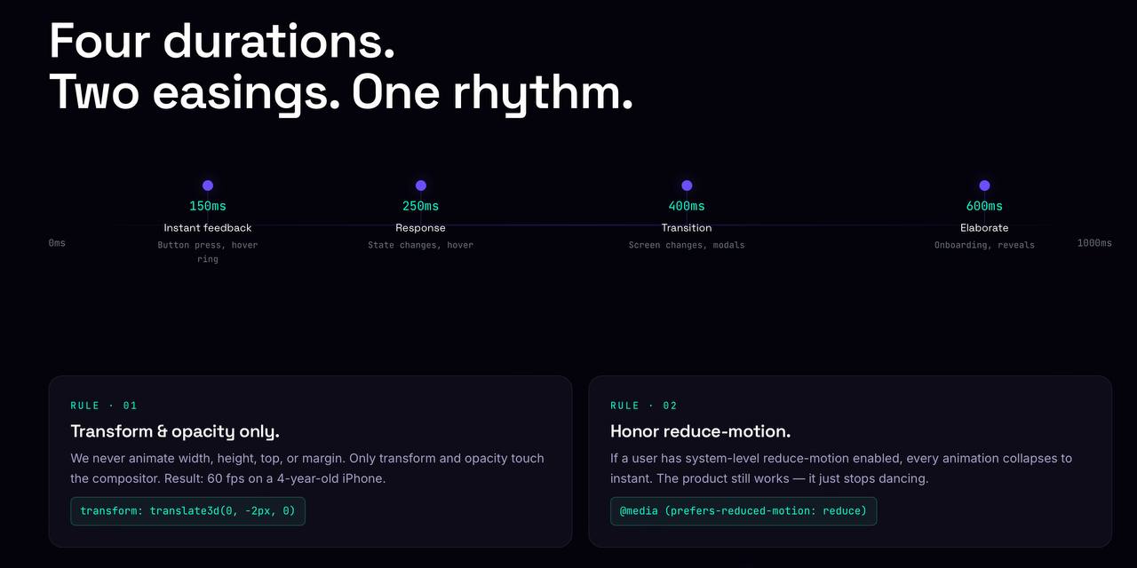Click the 1000ms timeline end label
This screenshot has width=1137, height=568.
[x=1094, y=243]
